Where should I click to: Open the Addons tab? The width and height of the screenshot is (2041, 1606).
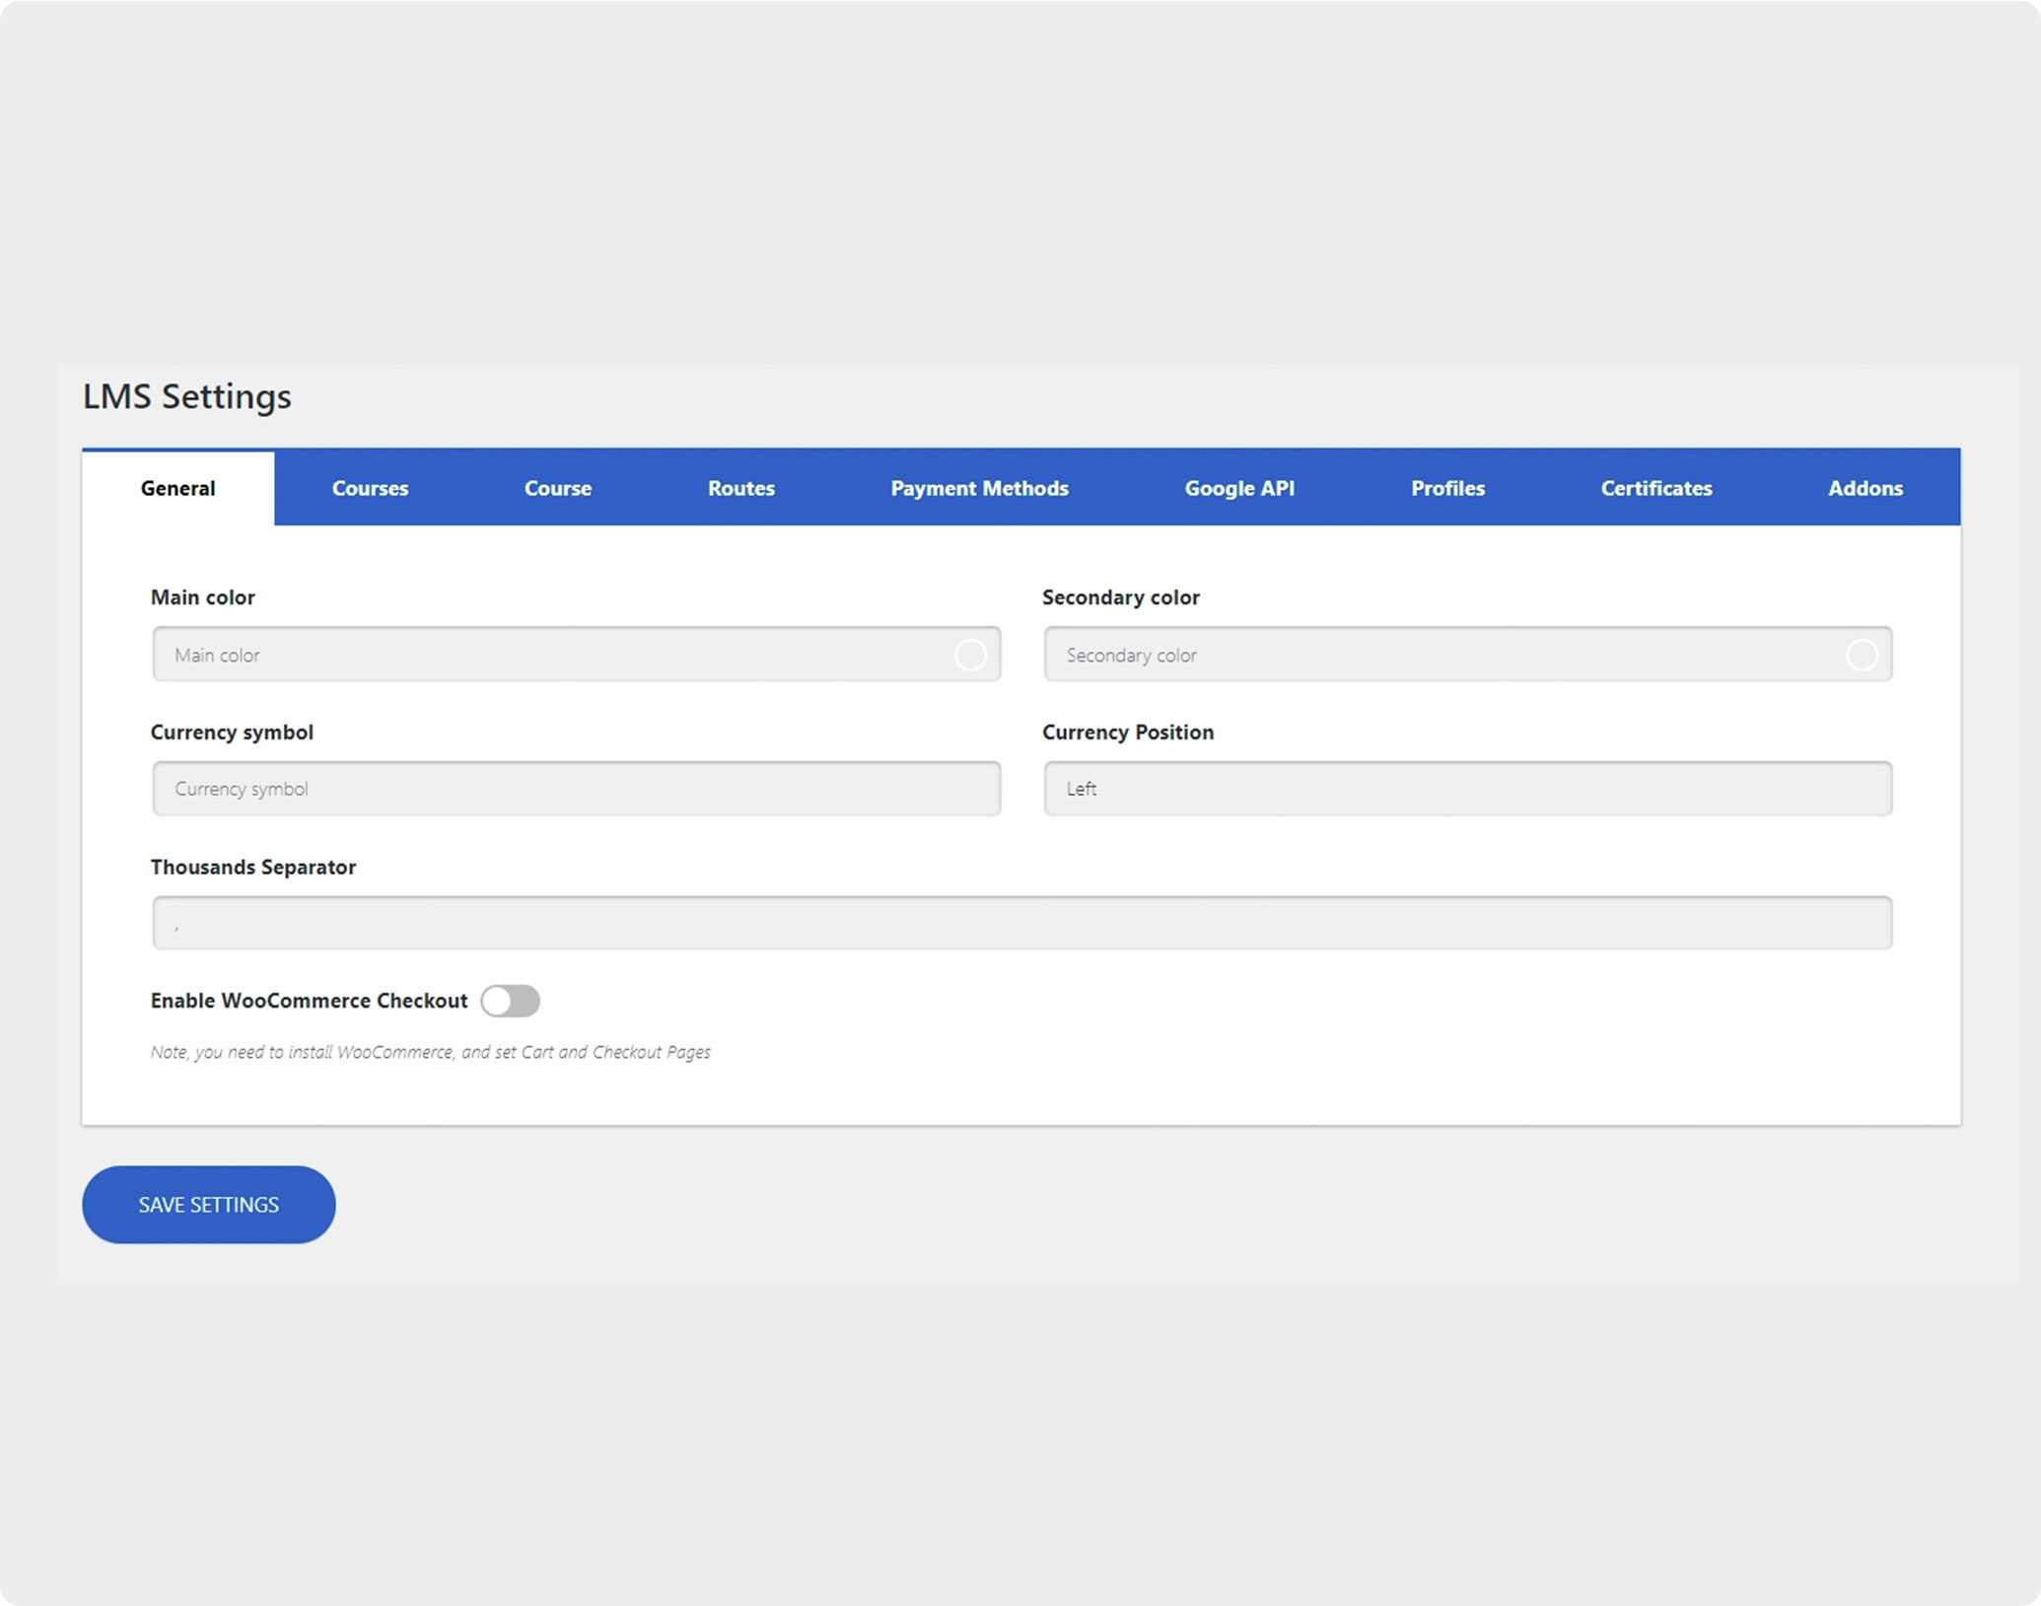[1865, 488]
